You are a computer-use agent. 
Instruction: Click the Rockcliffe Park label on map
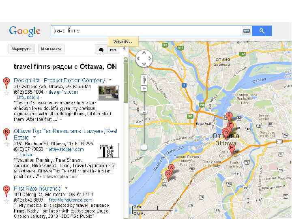(245, 101)
